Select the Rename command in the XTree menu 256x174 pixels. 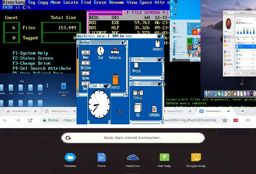click(117, 2)
